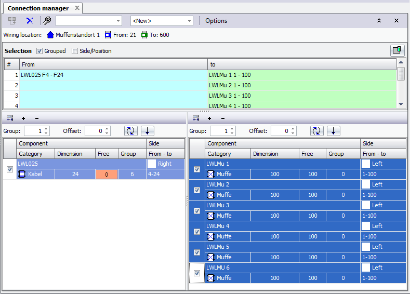Click refresh arrows button in right pane
410x294 pixels.
[316, 131]
